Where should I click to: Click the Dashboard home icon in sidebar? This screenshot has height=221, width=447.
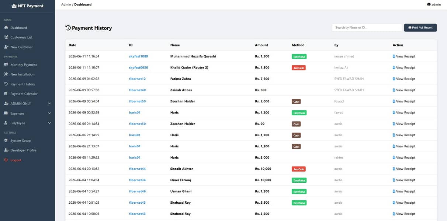[x=6, y=28]
